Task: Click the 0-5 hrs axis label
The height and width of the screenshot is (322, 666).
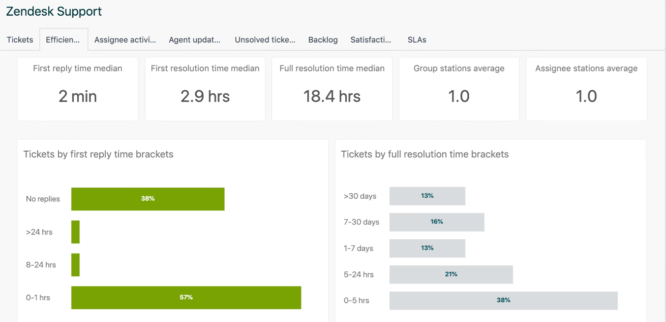Action: pos(356,301)
